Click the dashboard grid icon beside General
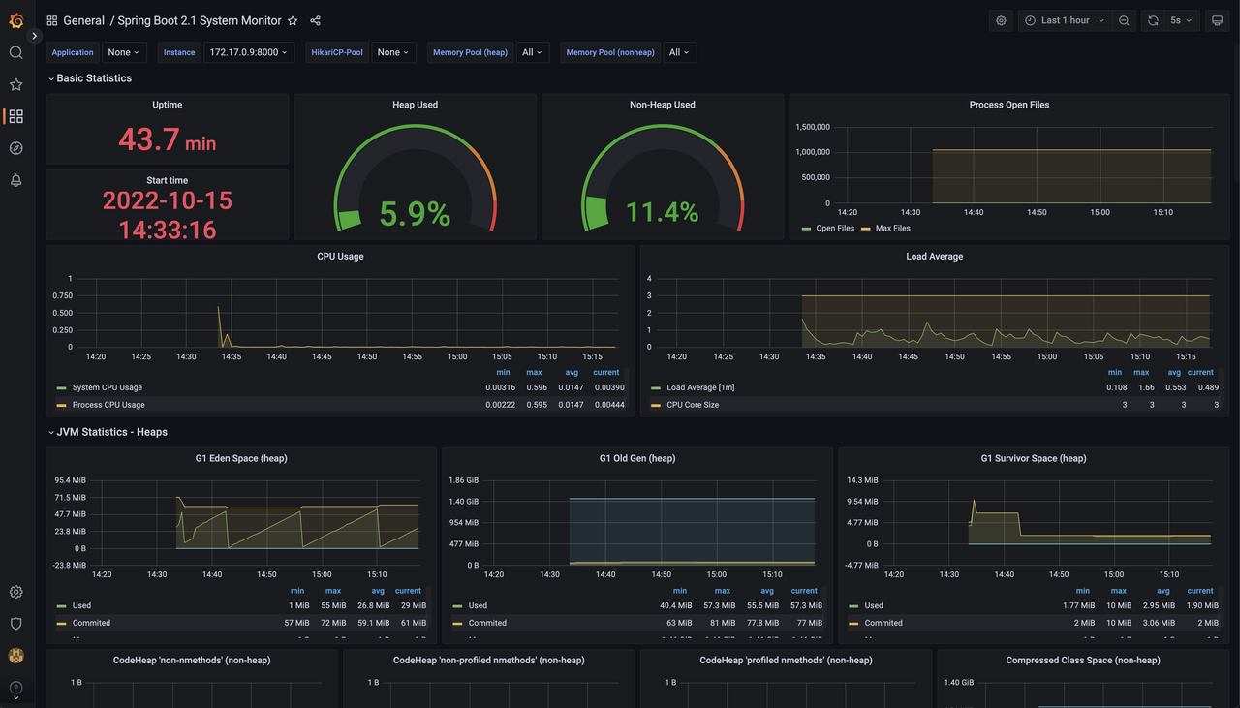This screenshot has height=708, width=1240. point(51,20)
